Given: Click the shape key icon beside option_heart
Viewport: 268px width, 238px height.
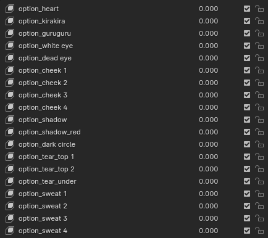Looking at the screenshot, I should (10, 9).
